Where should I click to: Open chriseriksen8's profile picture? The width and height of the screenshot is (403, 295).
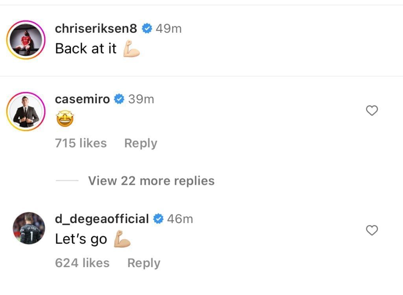click(26, 40)
